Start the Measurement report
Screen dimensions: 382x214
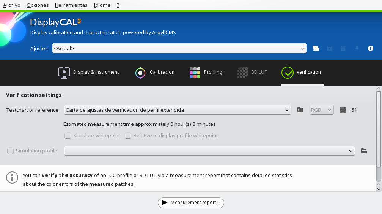[x=191, y=203]
